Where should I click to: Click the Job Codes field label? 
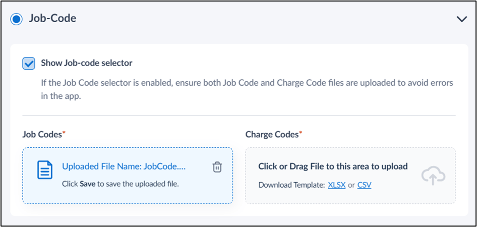[44, 135]
